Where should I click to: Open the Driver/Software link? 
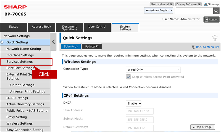[188, 4]
